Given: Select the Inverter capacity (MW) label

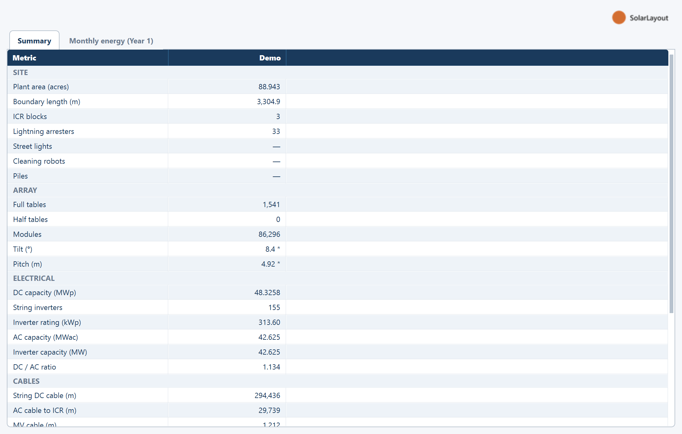Looking at the screenshot, I should tap(50, 352).
